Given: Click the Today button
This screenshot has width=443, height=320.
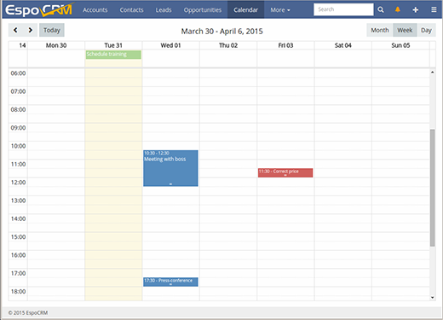Looking at the screenshot, I should (x=52, y=30).
